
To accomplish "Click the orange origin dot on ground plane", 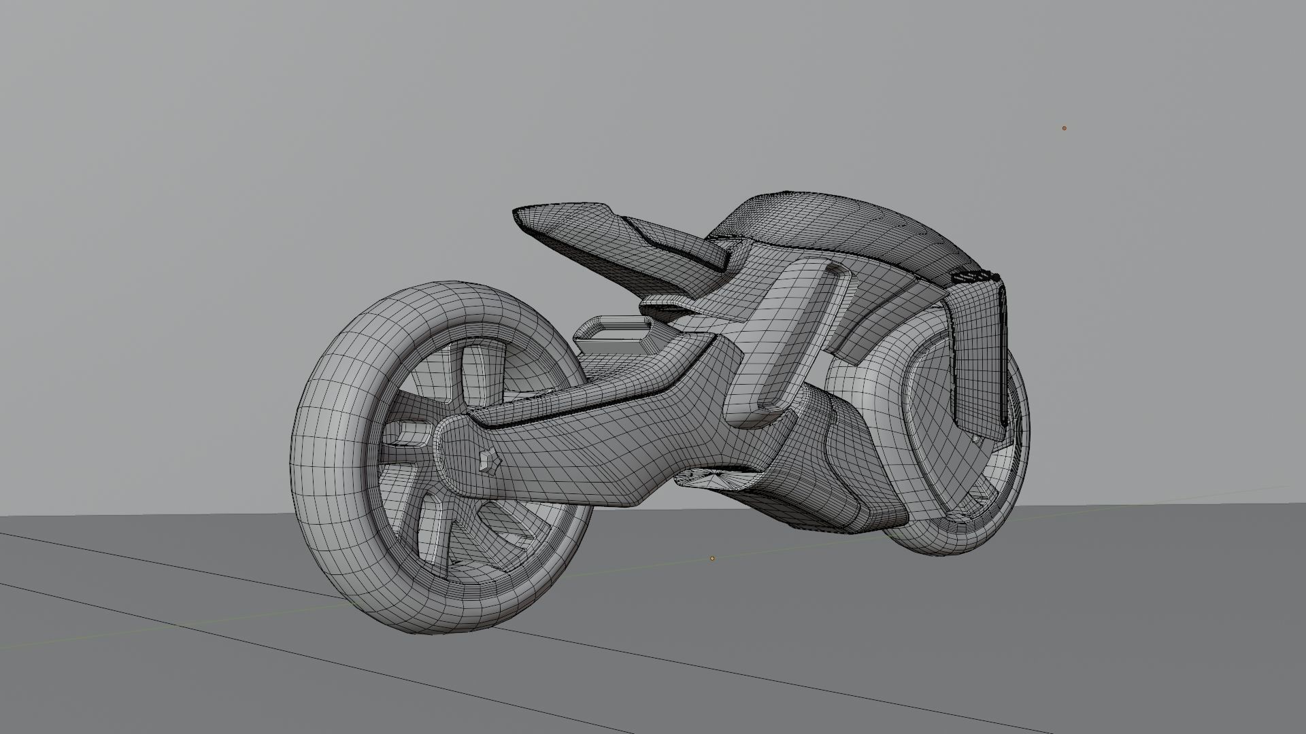I will [x=712, y=559].
